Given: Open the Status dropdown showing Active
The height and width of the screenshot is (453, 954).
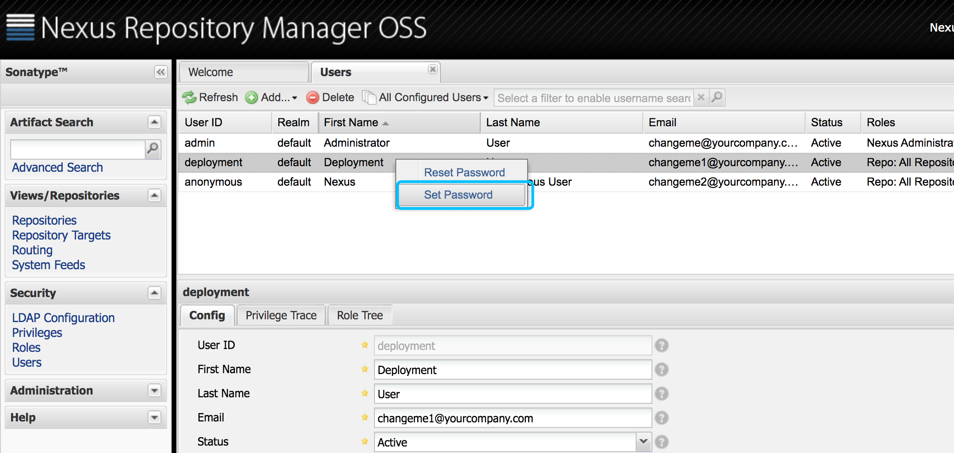Looking at the screenshot, I should tap(643, 441).
